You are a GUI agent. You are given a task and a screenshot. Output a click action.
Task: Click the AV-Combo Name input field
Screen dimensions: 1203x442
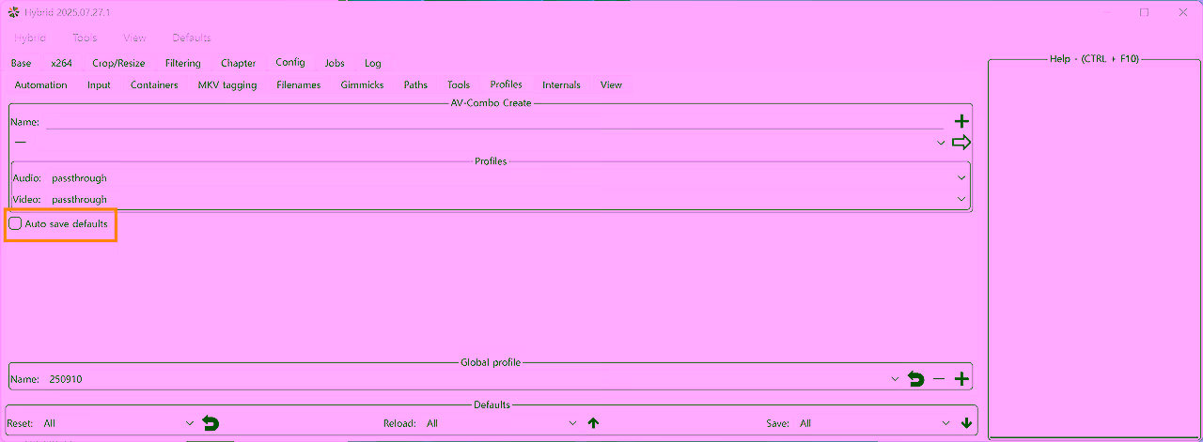tap(494, 122)
